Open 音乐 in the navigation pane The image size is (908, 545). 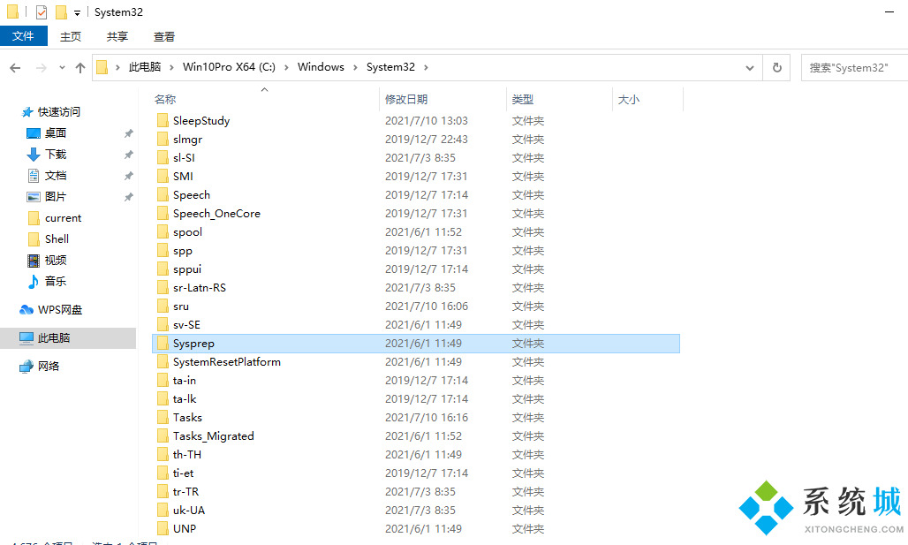click(56, 282)
